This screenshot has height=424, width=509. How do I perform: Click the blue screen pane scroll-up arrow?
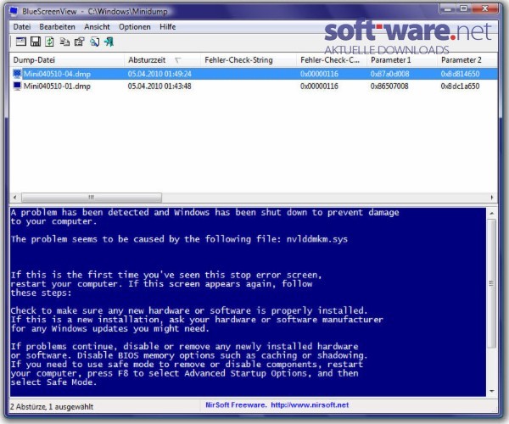click(492, 213)
